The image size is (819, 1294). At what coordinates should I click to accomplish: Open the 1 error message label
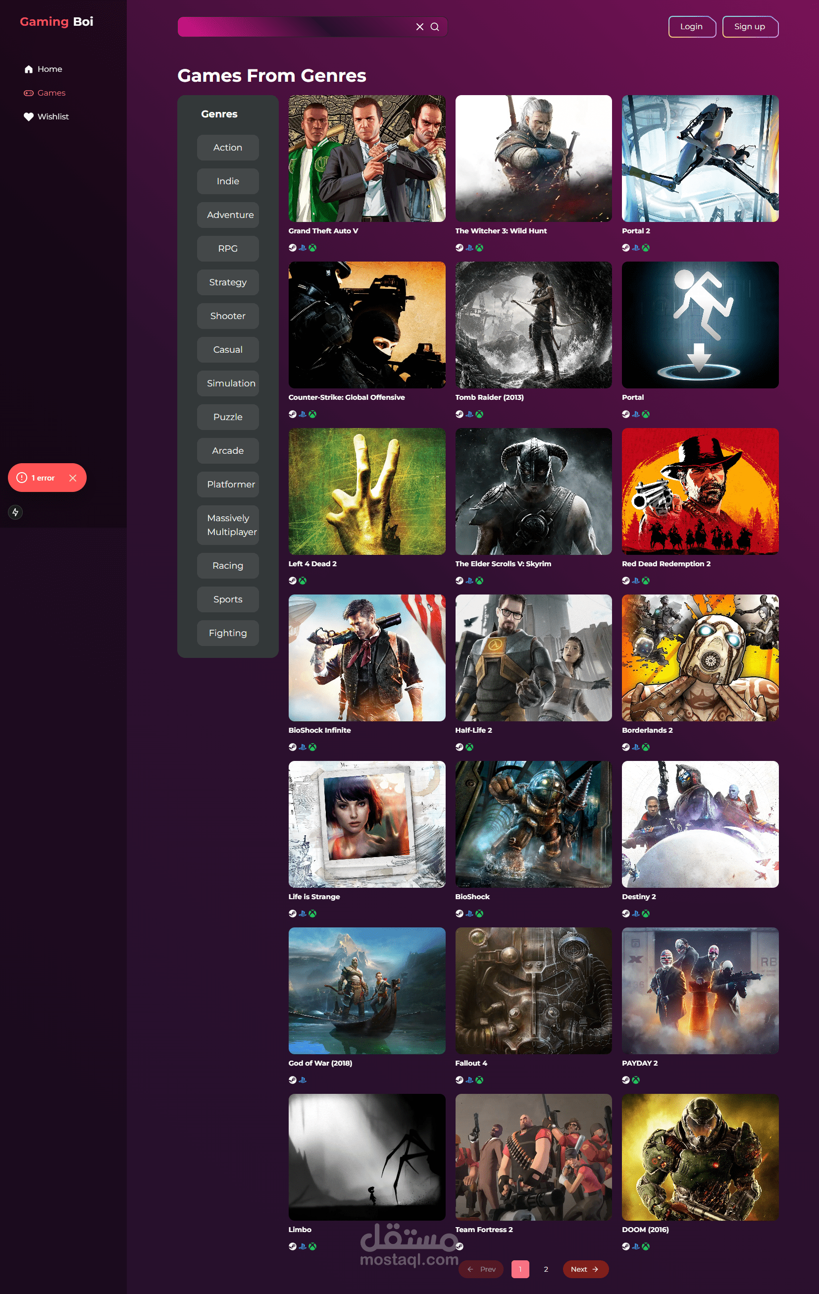(43, 478)
